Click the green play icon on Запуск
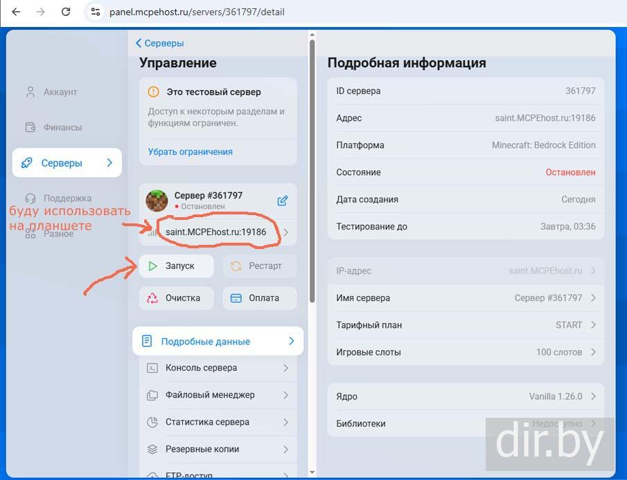 152,266
